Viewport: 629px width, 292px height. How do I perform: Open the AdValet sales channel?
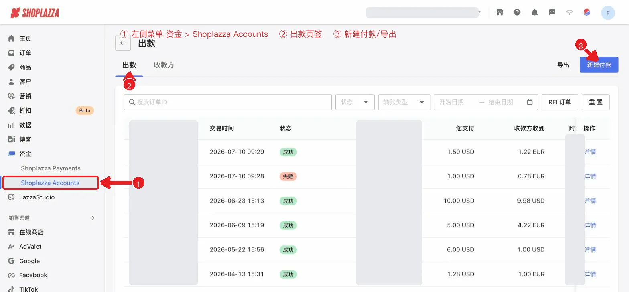click(x=30, y=247)
